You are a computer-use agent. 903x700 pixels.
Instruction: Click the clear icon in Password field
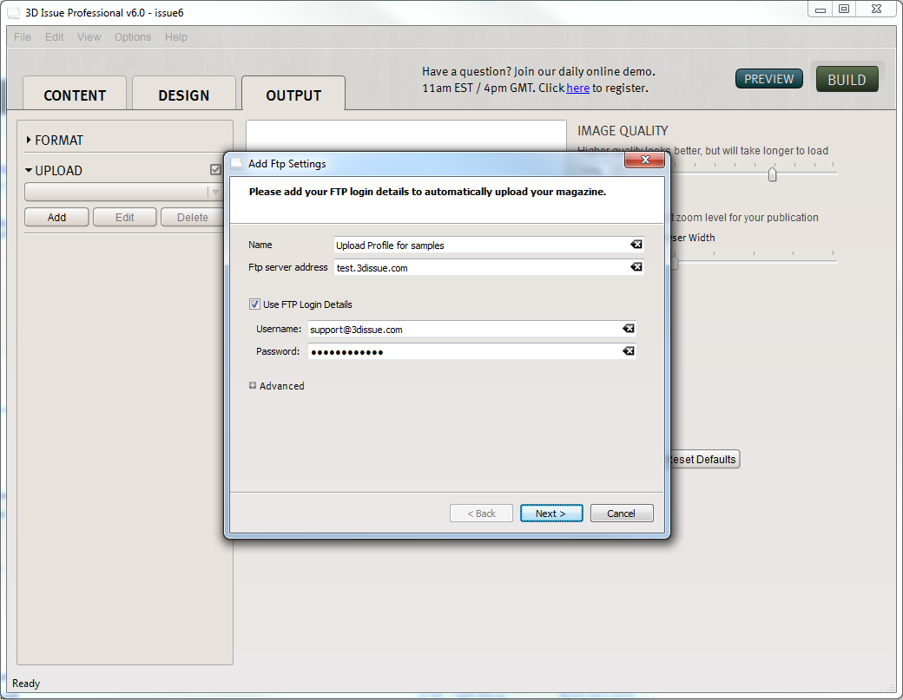click(x=628, y=351)
